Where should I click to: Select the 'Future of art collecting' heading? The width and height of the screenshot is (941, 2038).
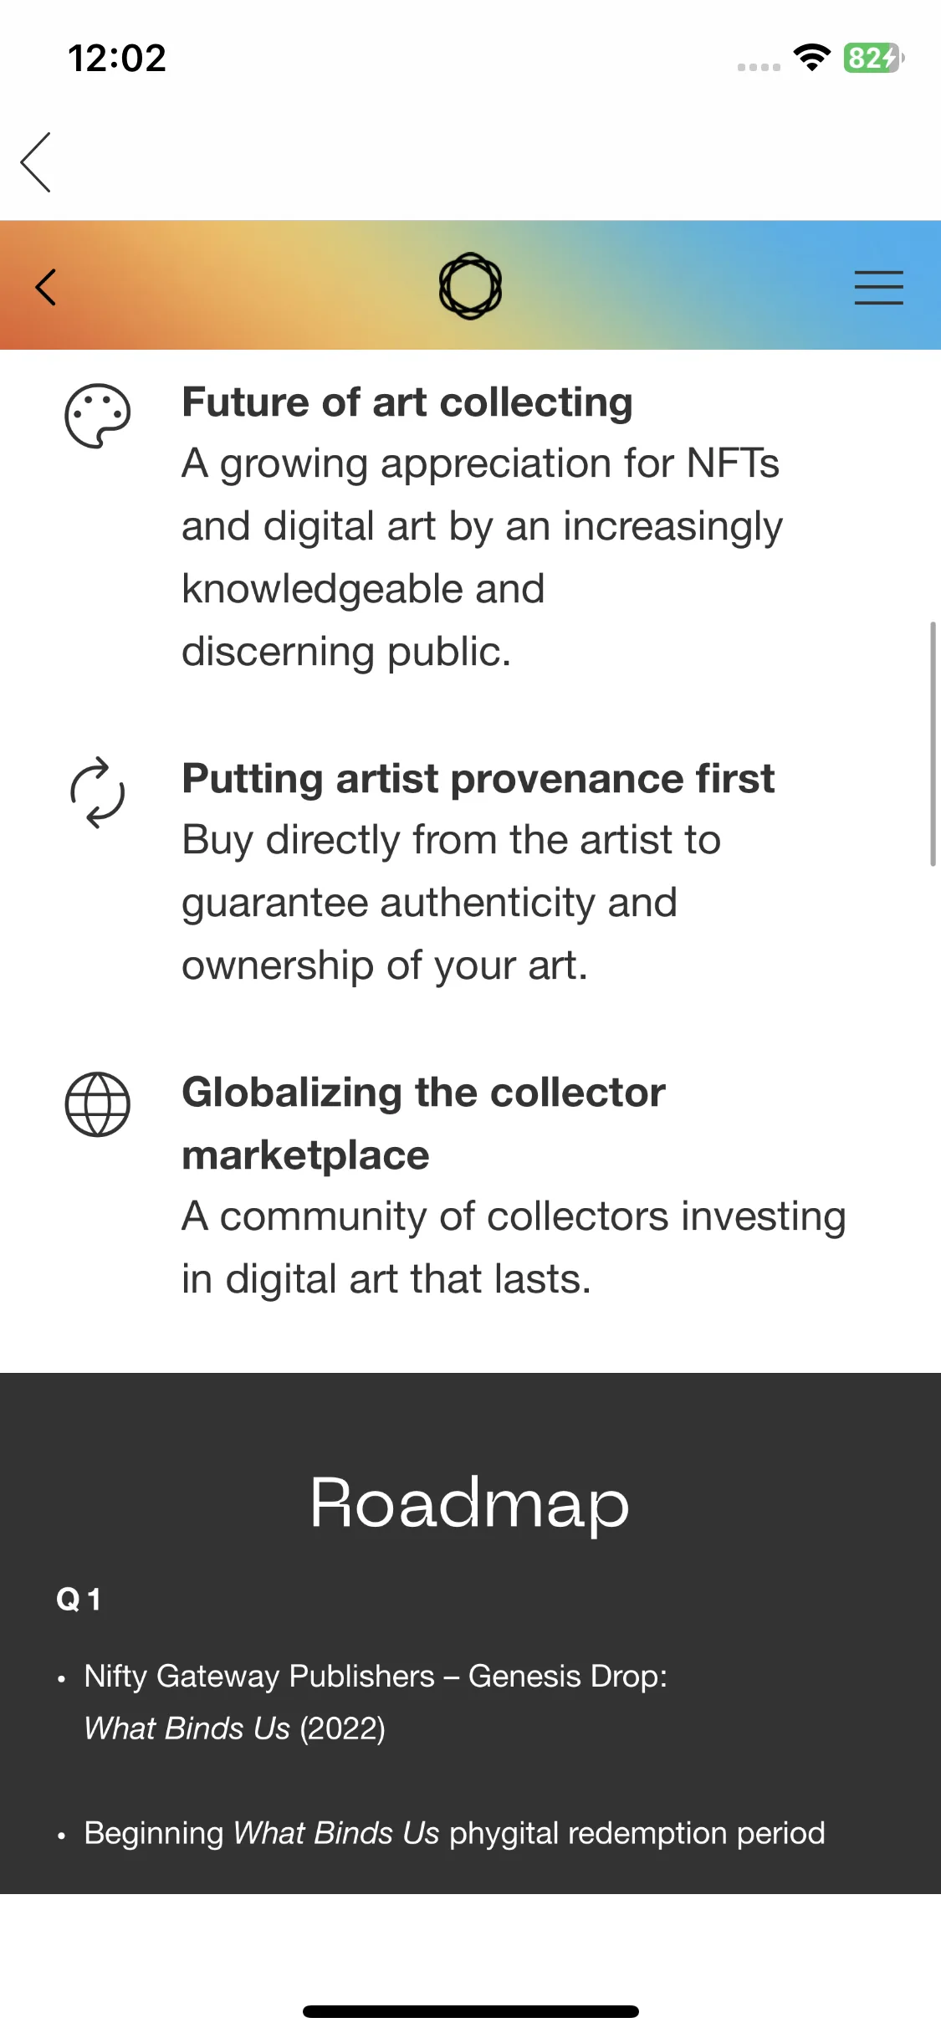tap(407, 402)
